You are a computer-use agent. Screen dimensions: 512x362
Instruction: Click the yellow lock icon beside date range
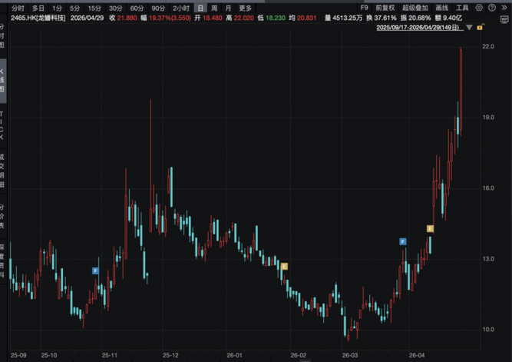pyautogui.click(x=480, y=27)
